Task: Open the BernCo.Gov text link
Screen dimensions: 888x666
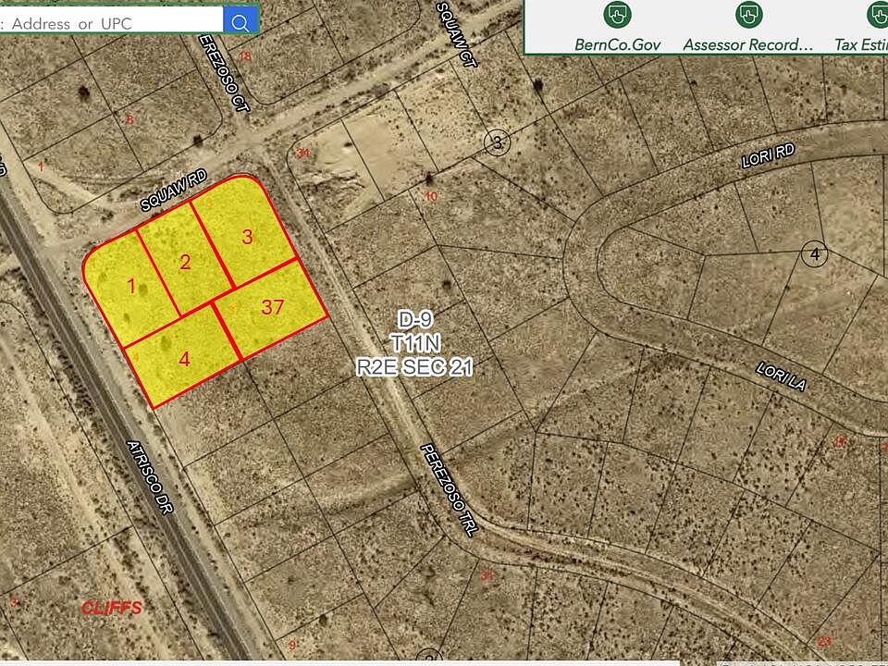Action: 617,44
